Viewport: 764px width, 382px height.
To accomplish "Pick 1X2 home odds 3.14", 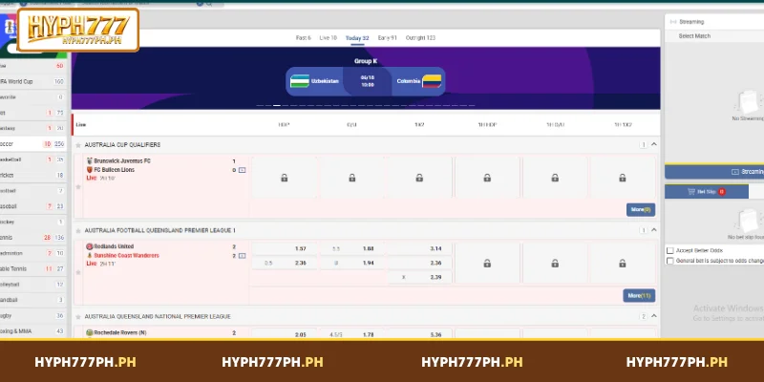I will (419, 249).
